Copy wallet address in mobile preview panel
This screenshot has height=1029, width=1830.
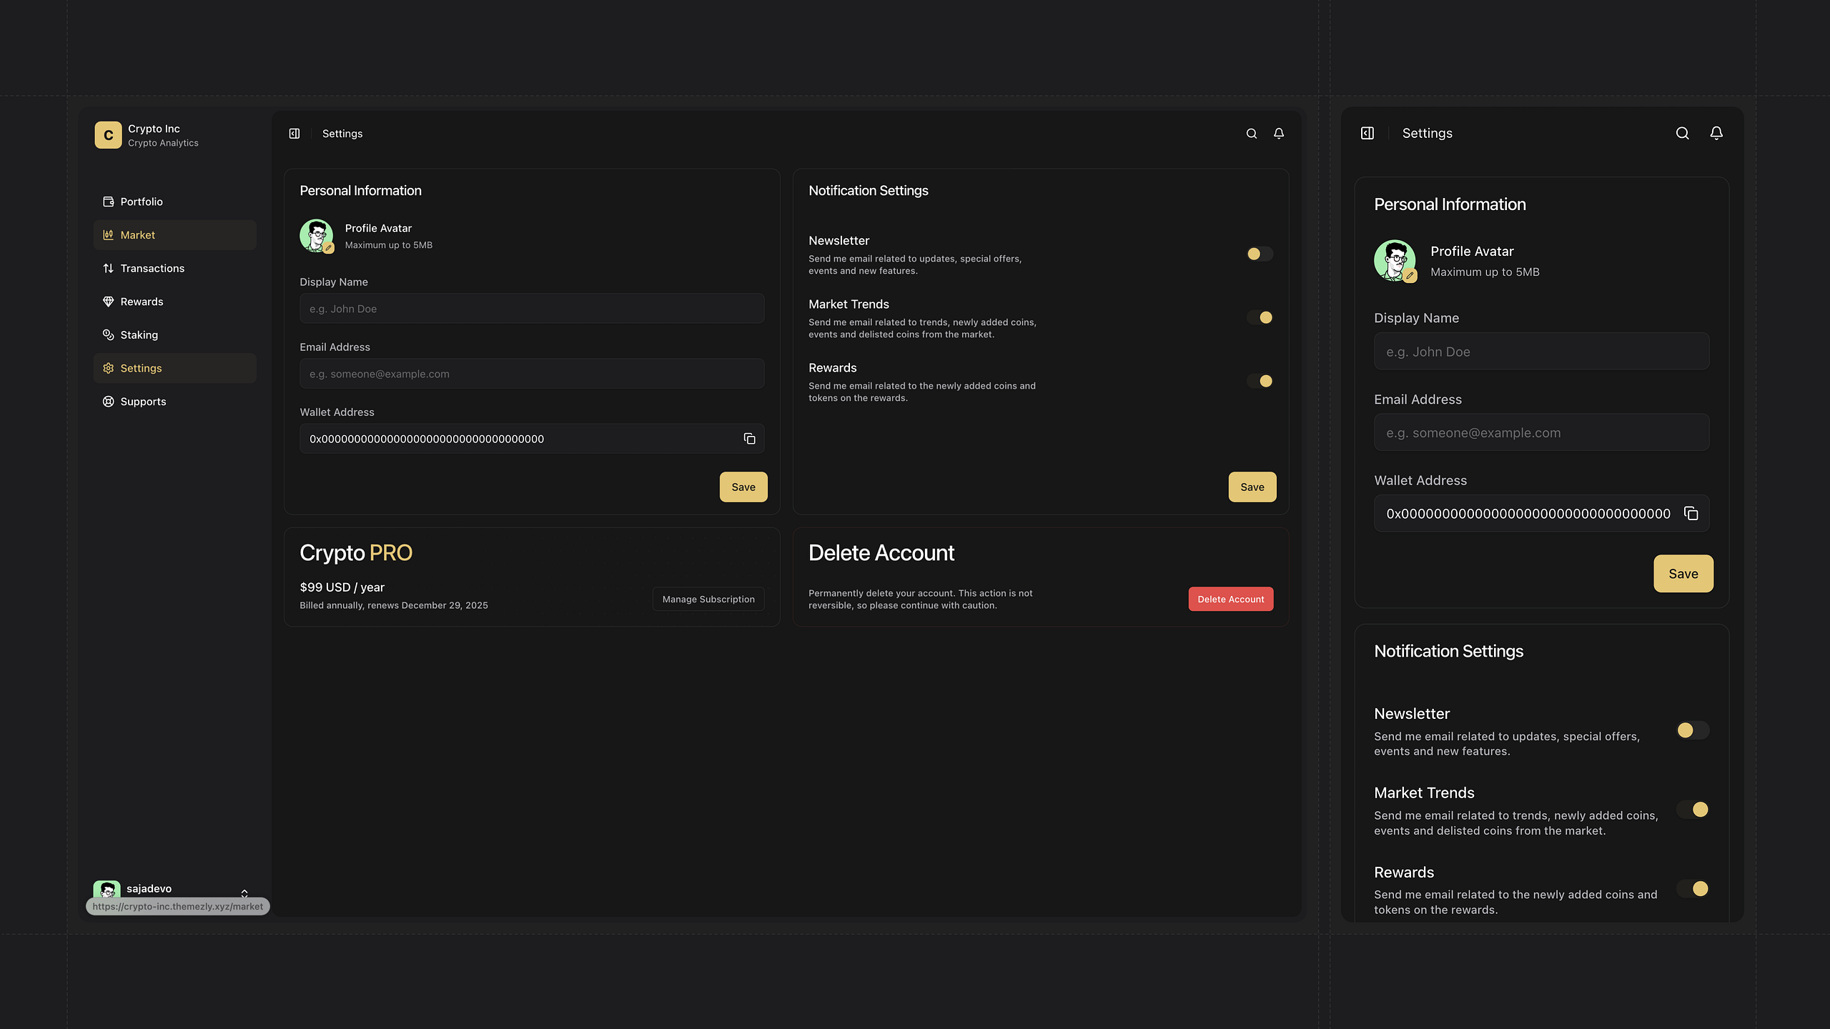point(1691,514)
